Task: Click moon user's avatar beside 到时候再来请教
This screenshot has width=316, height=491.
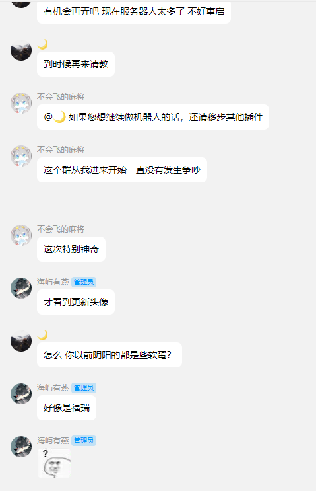Action: click(21, 50)
